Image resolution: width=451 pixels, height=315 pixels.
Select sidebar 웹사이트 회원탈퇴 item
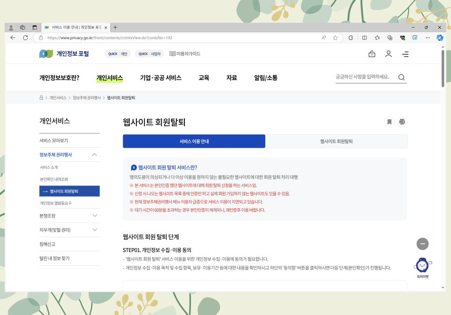pyautogui.click(x=70, y=191)
